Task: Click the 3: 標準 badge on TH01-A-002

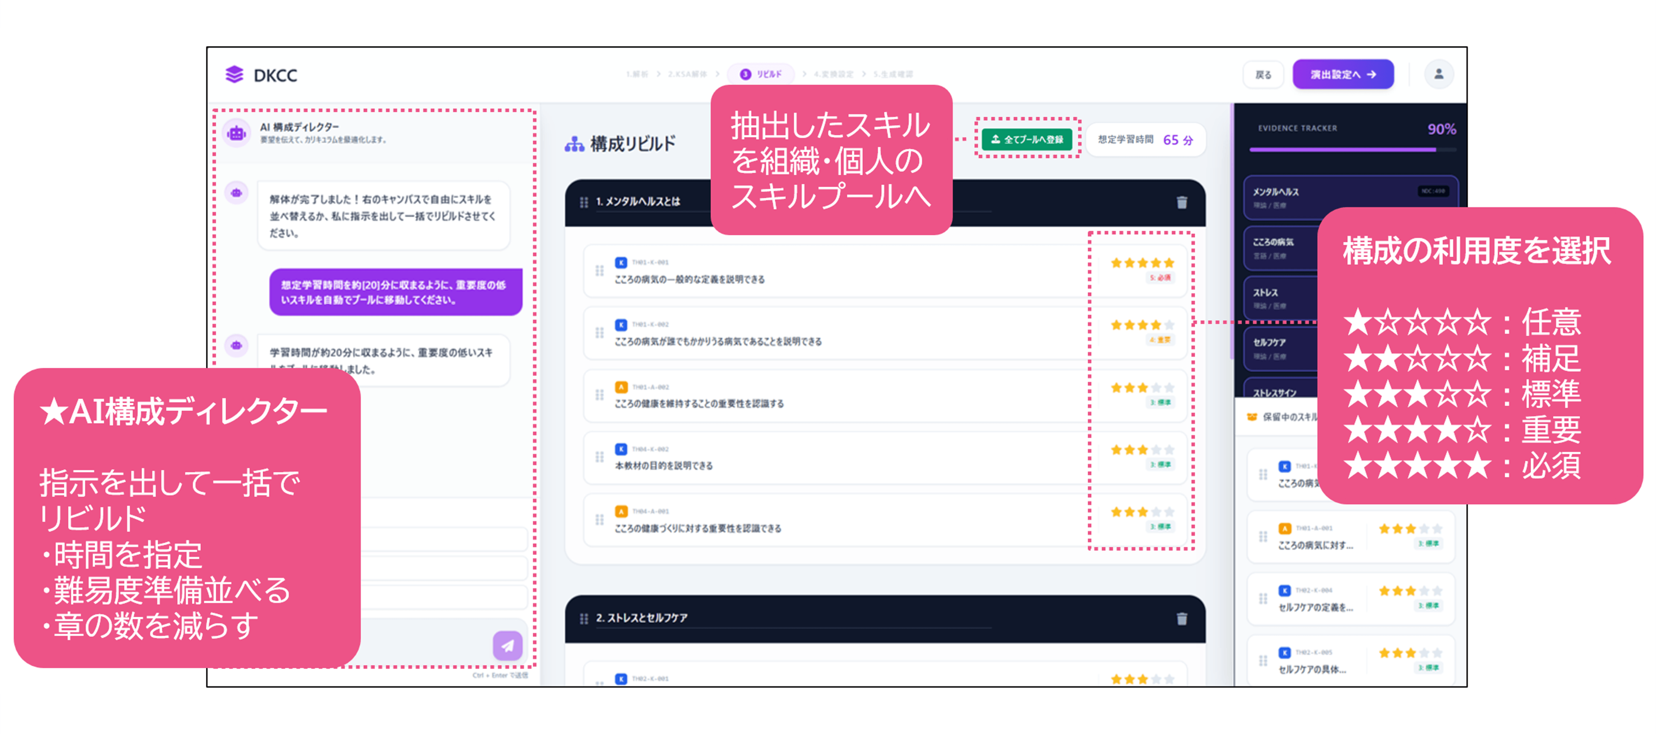Action: [x=1161, y=402]
